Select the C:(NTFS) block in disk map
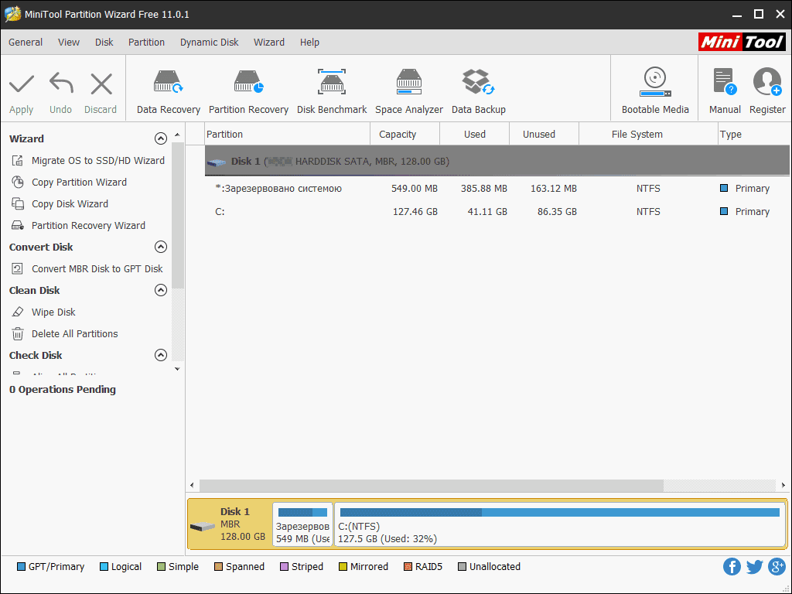 point(560,524)
